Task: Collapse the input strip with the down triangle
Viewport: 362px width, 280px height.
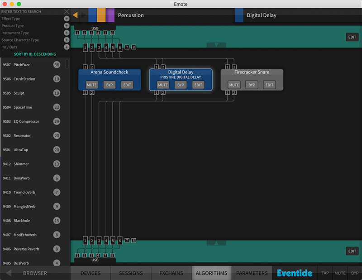Action: pos(216,45)
